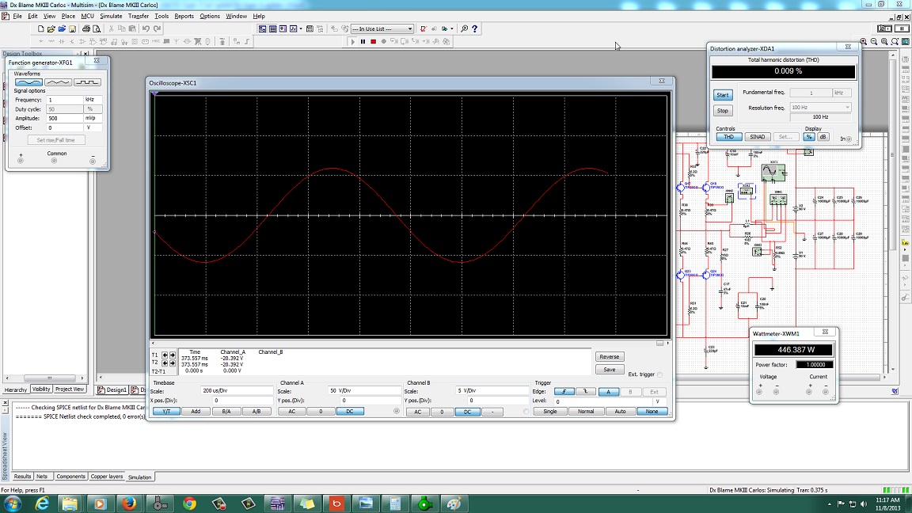Viewport: 912px width, 513px height.
Task: Click Stop in distortion analyzer
Action: (x=722, y=111)
